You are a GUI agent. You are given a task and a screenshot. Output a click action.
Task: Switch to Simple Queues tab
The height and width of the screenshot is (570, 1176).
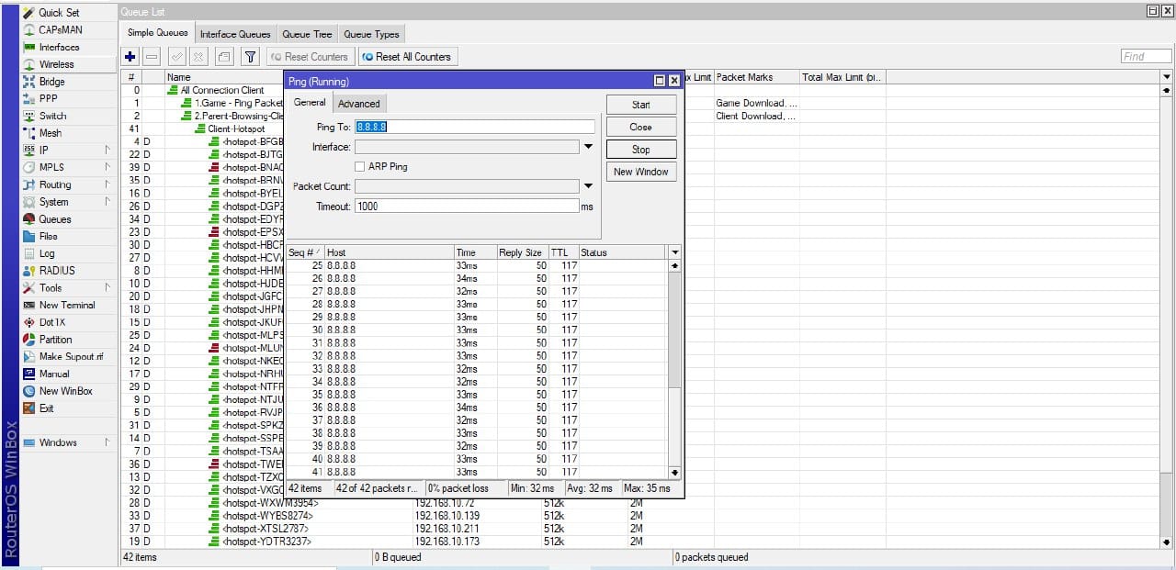(x=158, y=33)
